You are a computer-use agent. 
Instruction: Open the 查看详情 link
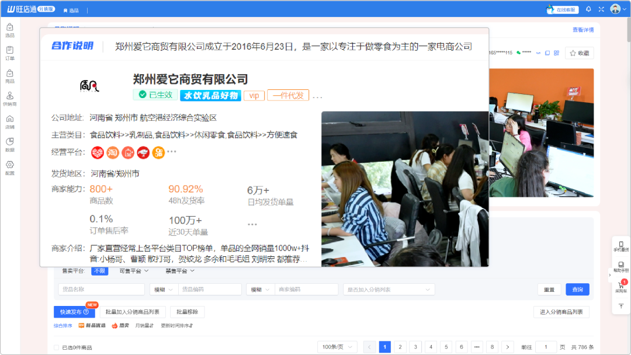coord(583,30)
